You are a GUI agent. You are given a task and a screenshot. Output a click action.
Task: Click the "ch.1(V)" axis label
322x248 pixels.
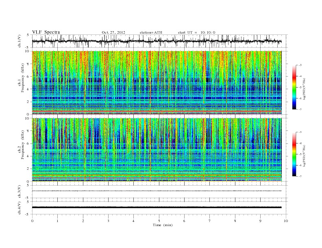click(x=20, y=41)
